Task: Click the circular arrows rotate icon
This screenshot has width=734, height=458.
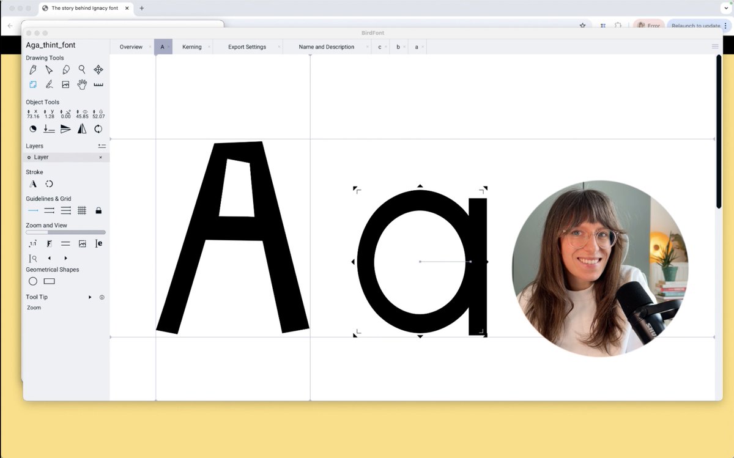Action: pyautogui.click(x=98, y=129)
